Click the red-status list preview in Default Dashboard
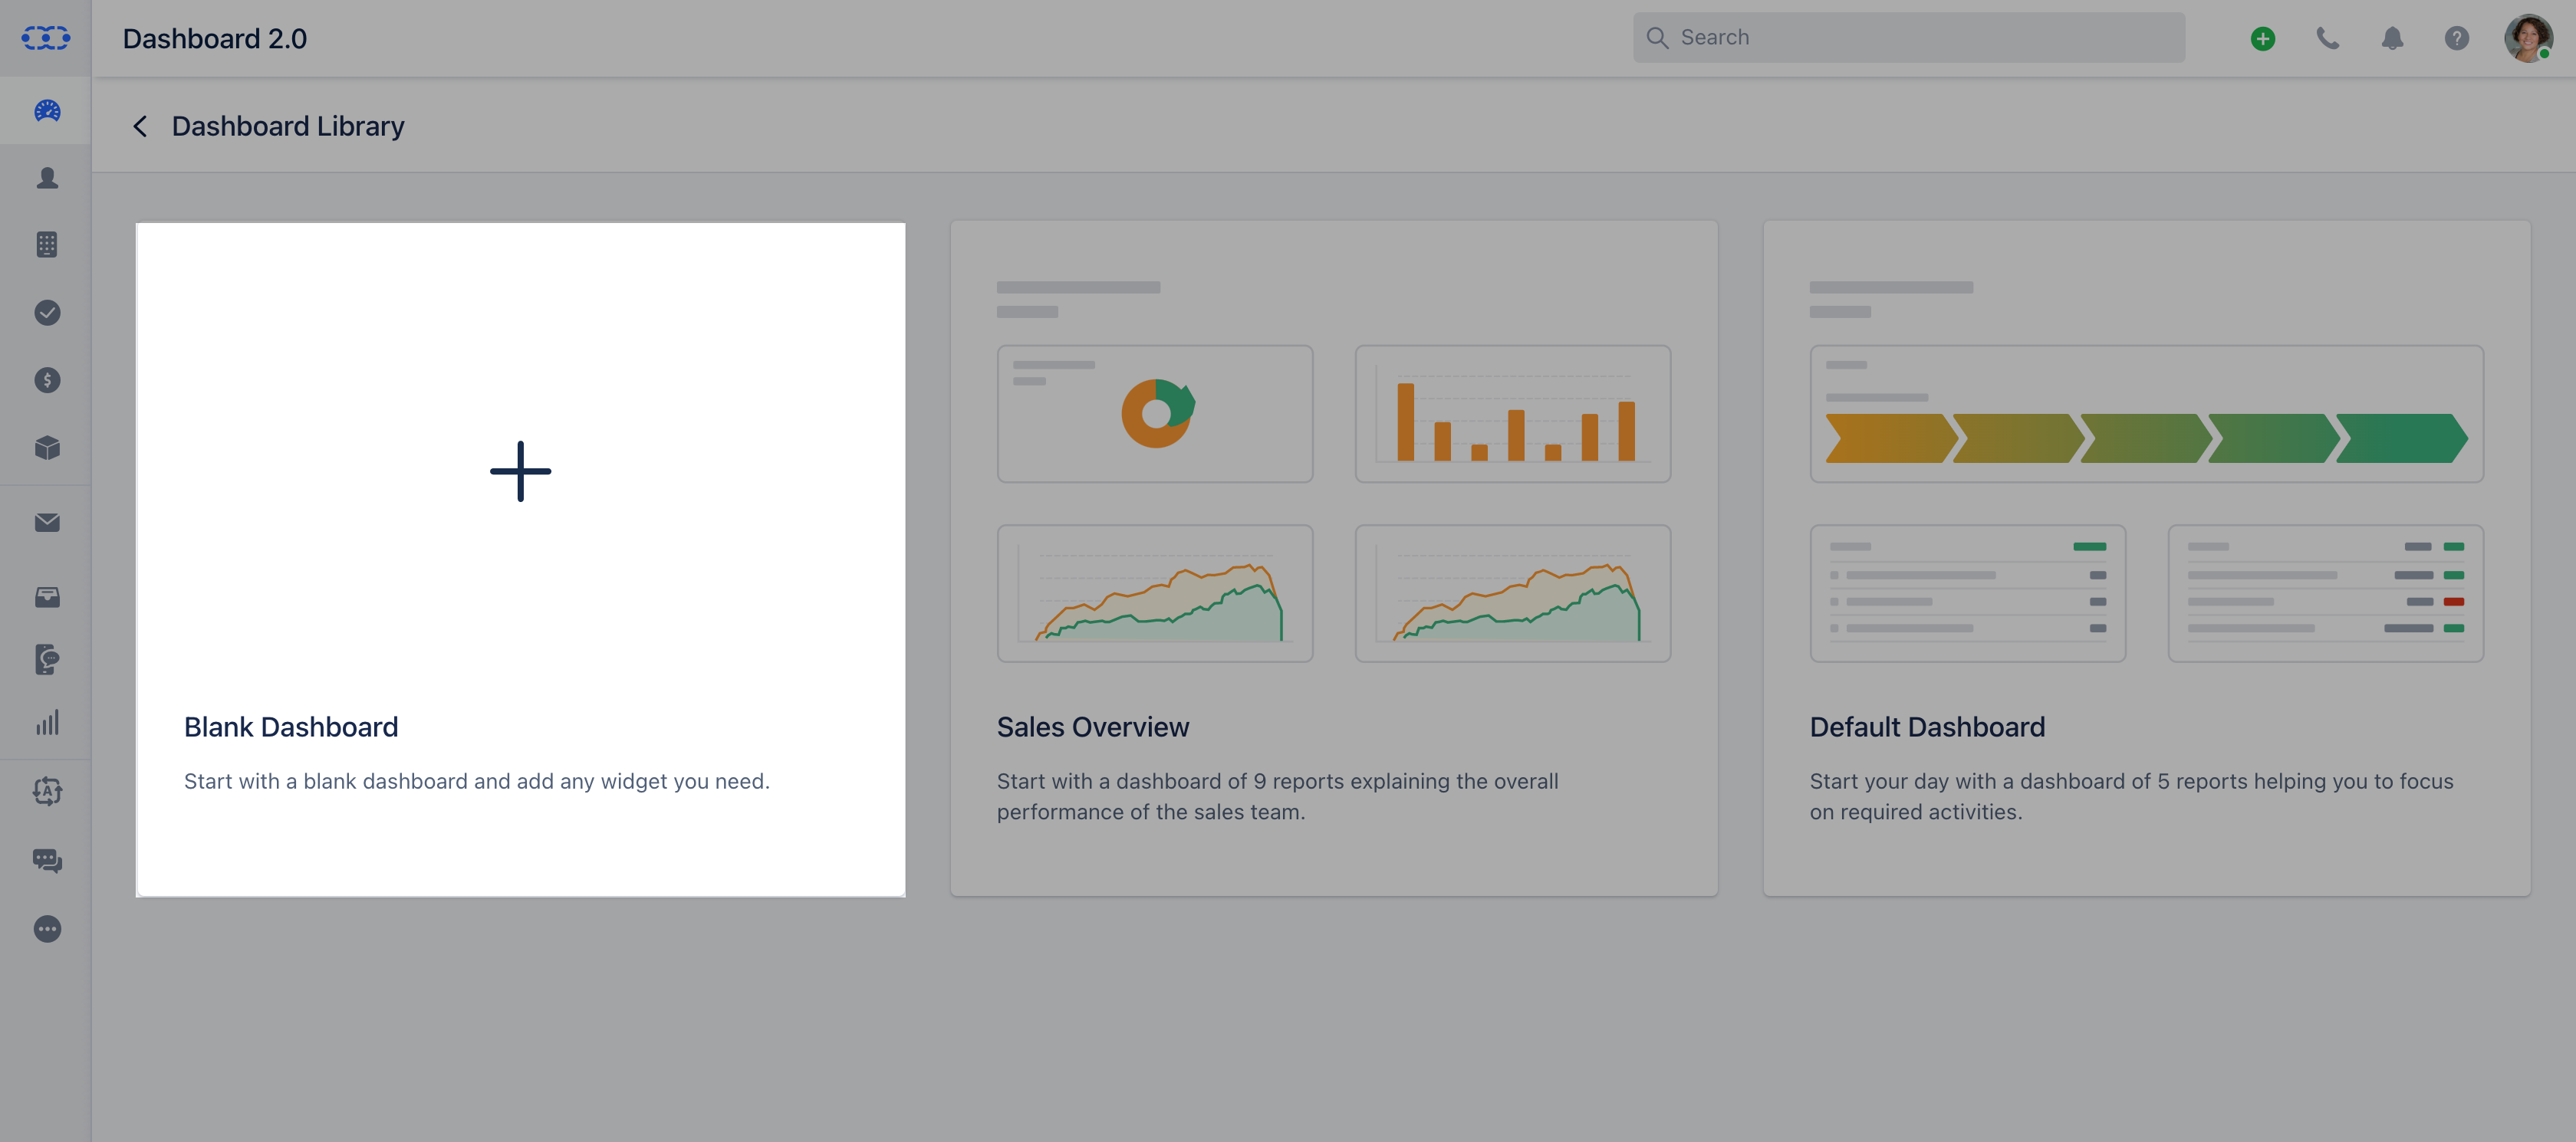 (x=2325, y=593)
